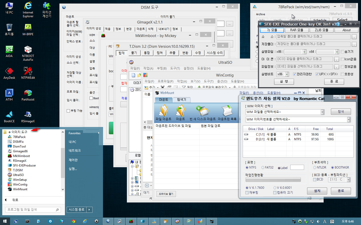
Task: Open the NTBOOT AutoFix desktop icon
Action: coord(28,53)
